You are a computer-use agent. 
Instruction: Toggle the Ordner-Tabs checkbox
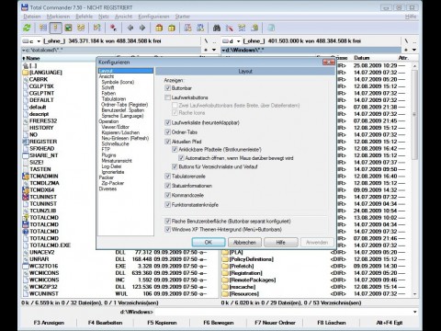tap(167, 132)
